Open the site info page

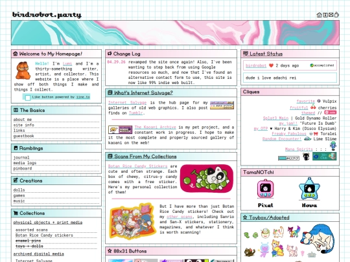point(24,125)
